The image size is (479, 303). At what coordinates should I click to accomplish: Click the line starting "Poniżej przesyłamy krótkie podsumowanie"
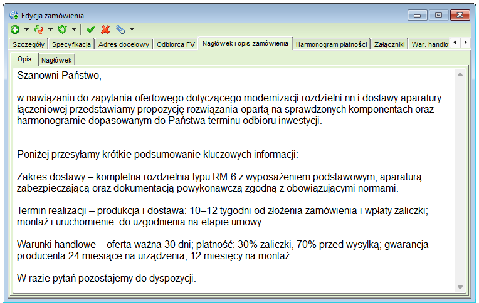(157, 155)
